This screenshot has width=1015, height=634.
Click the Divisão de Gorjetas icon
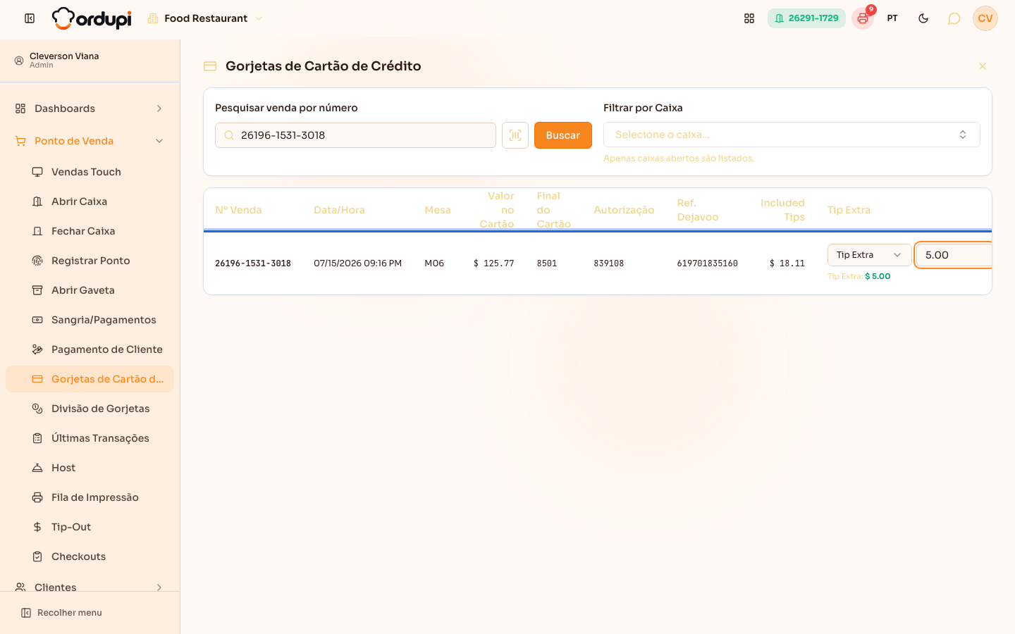(x=37, y=409)
